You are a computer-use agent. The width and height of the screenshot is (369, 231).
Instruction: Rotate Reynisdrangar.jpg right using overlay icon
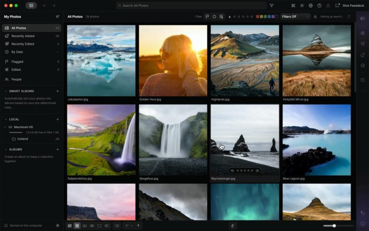(257, 170)
